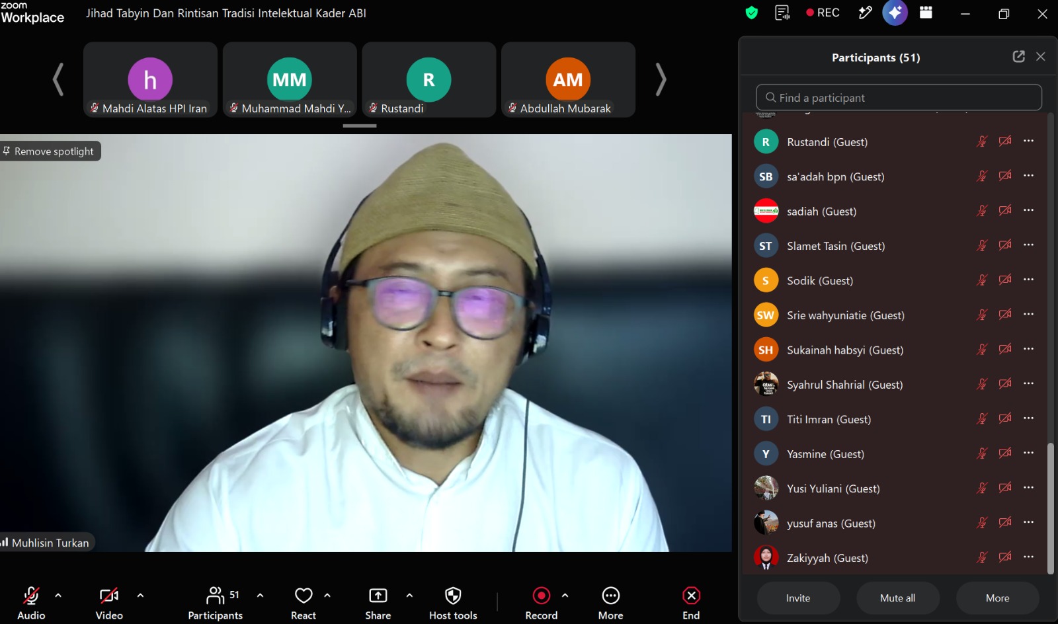1058x624 pixels.
Task: Expand video settings arrow next to Video
Action: 140,596
